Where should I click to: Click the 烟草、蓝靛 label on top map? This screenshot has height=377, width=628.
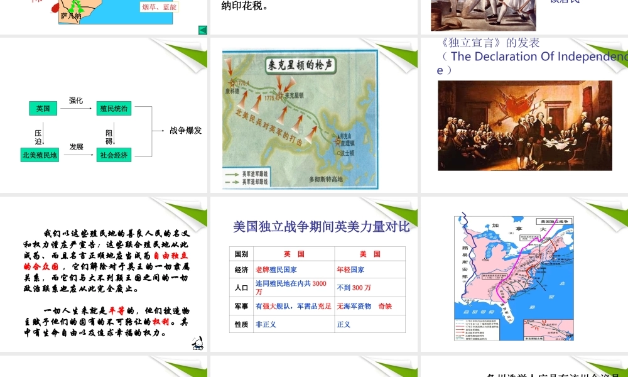(x=159, y=7)
